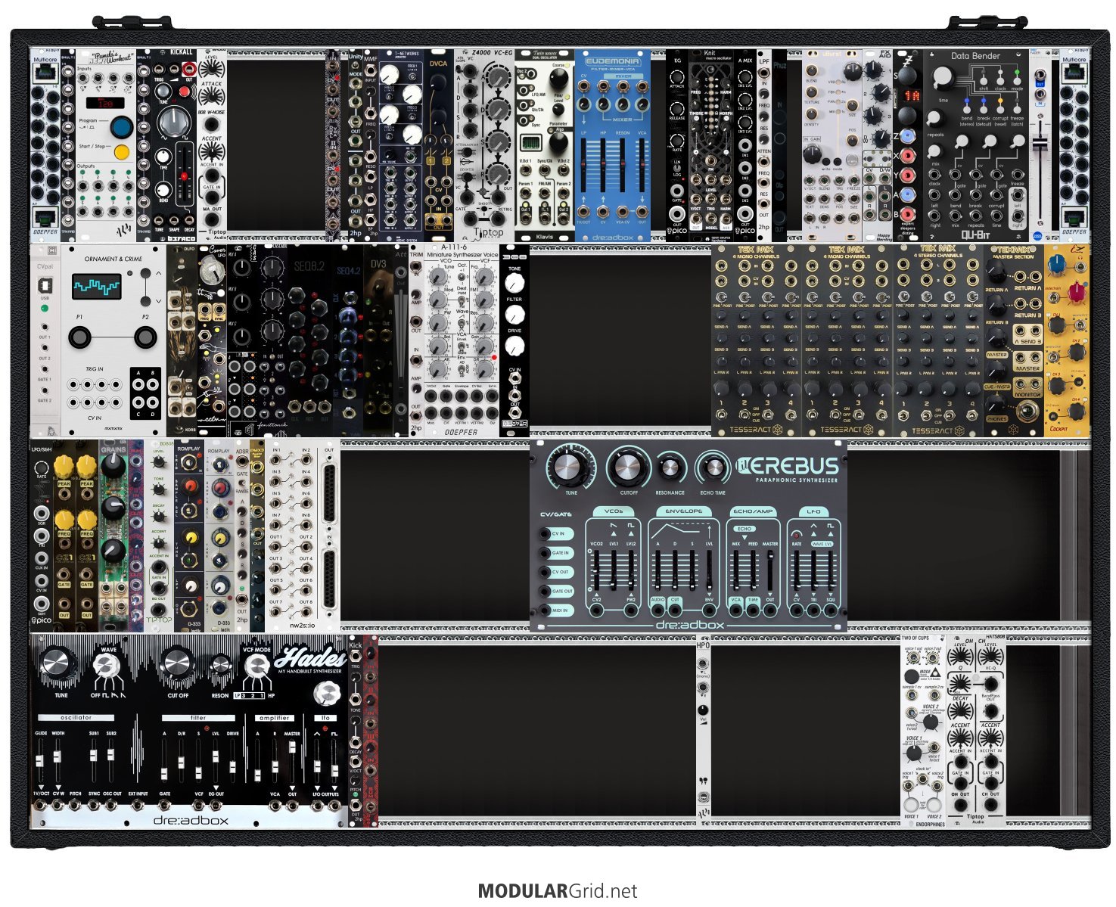The image size is (1116, 907).
Task: Click the ENVELOPE section tab on Erebus
Action: tap(683, 511)
